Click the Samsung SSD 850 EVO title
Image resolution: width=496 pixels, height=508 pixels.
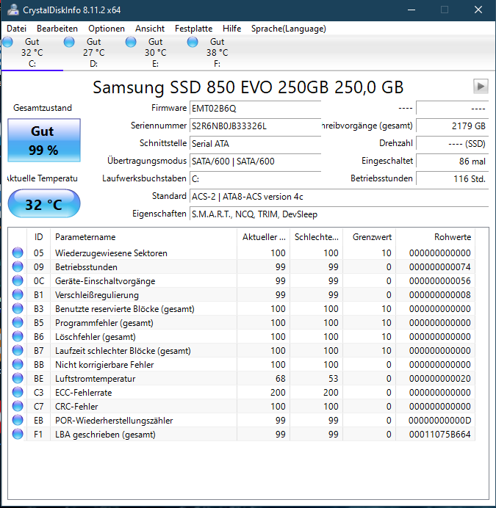pyautogui.click(x=248, y=87)
